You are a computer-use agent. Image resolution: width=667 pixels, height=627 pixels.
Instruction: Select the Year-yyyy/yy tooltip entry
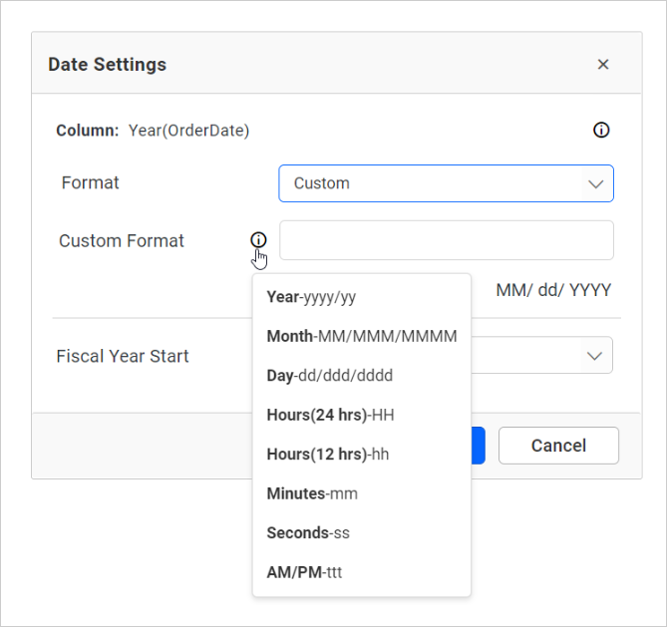pyautogui.click(x=311, y=297)
